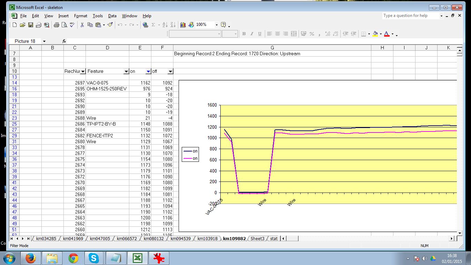The height and width of the screenshot is (265, 471).
Task: Launch the Chart Wizard
Action: (x=183, y=25)
